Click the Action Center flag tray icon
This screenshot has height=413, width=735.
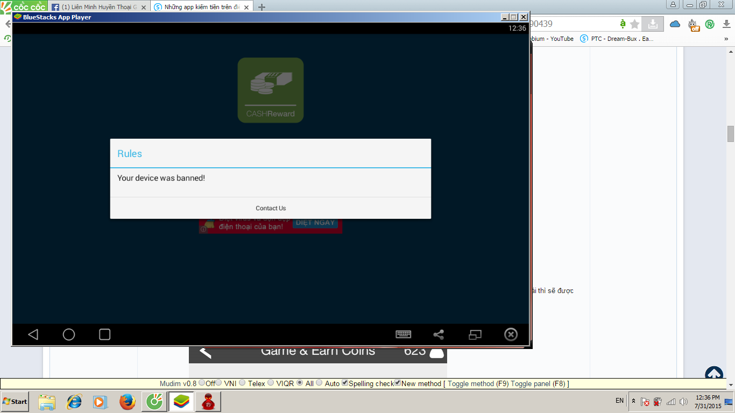coord(645,402)
